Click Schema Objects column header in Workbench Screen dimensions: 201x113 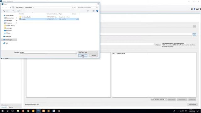click(x=121, y=53)
